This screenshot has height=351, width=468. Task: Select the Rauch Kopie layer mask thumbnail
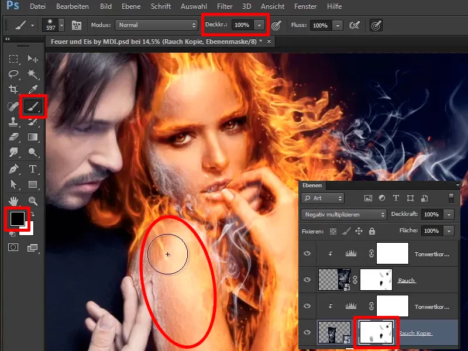tap(376, 332)
